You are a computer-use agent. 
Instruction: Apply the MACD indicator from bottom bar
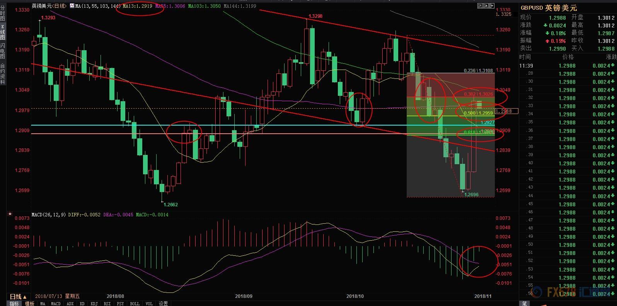(56, 303)
